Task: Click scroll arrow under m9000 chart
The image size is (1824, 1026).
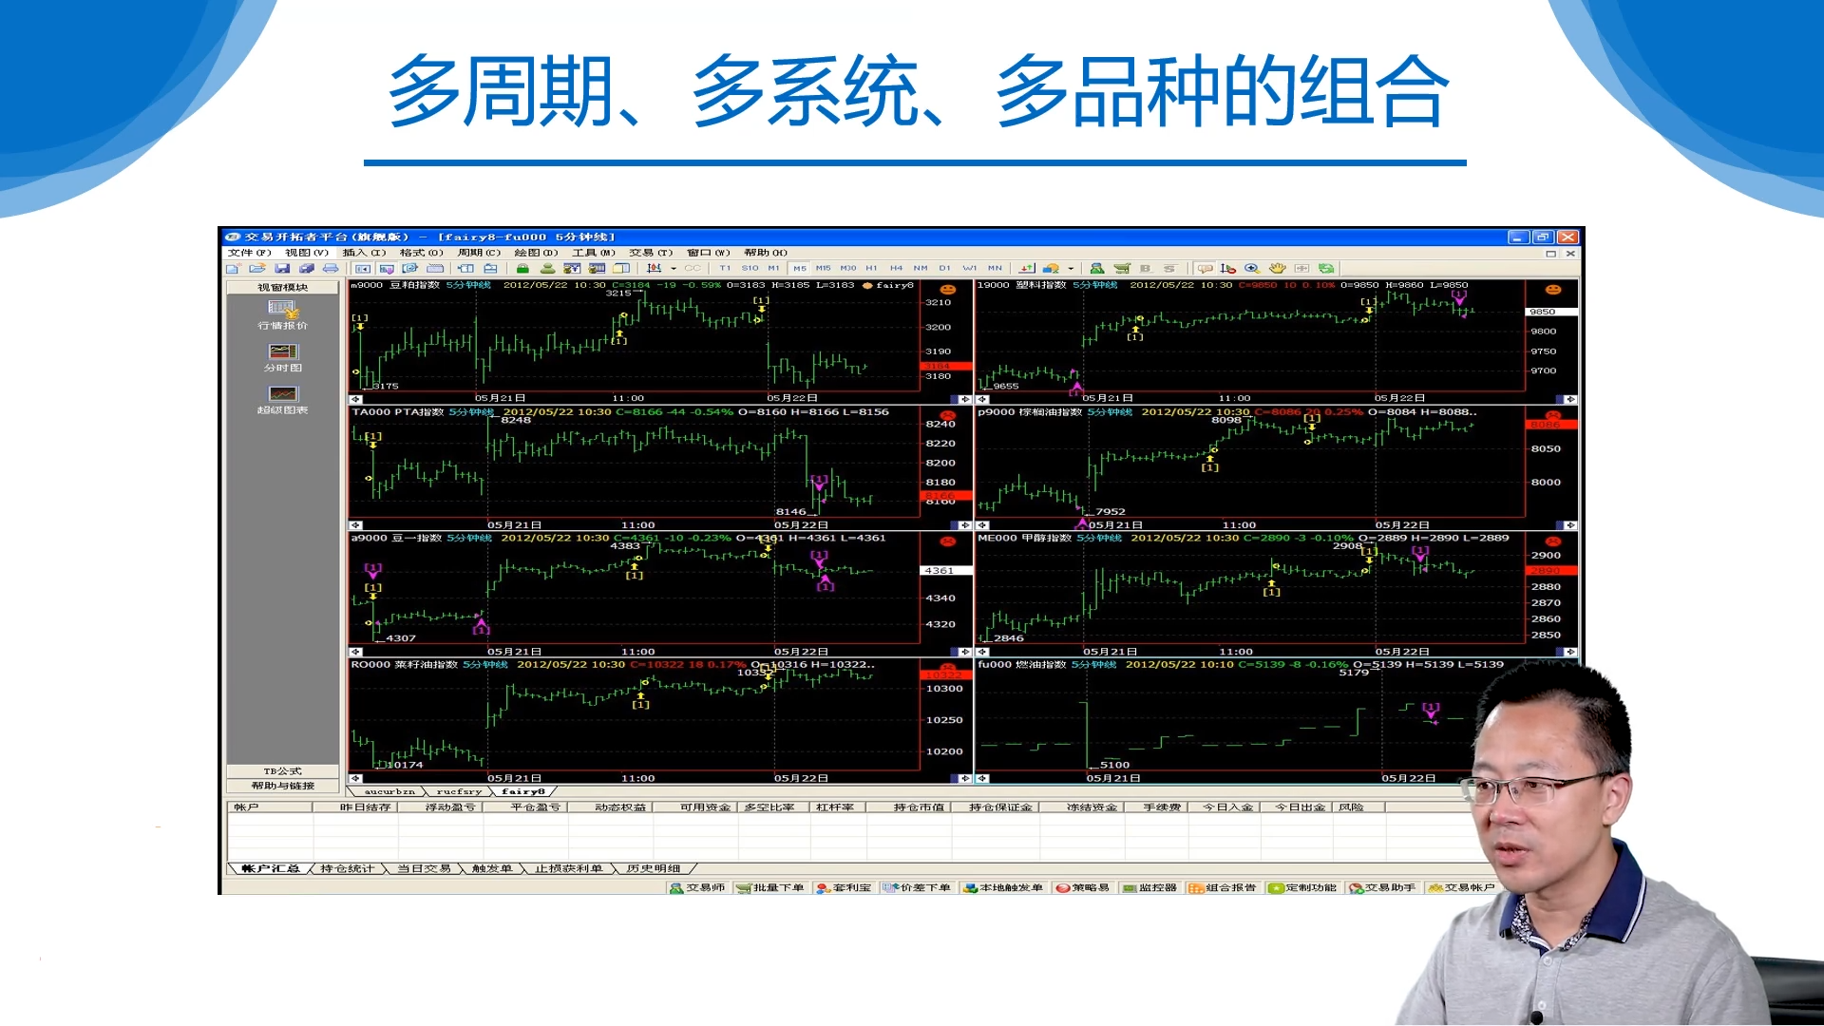Action: click(x=356, y=400)
